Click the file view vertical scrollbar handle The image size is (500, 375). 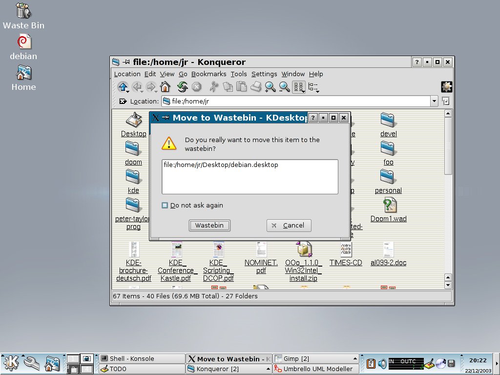(448, 146)
